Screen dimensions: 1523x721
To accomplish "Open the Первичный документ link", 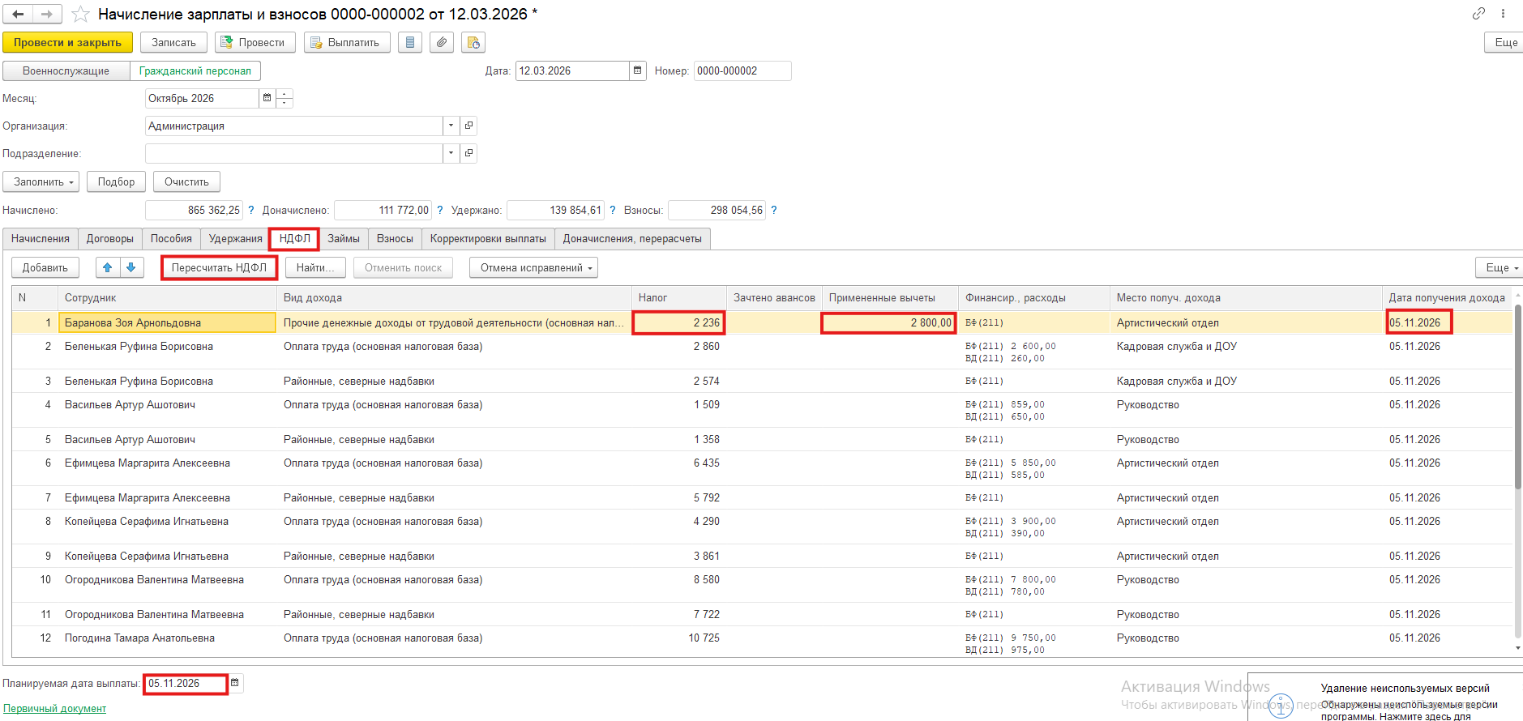I will pyautogui.click(x=54, y=708).
